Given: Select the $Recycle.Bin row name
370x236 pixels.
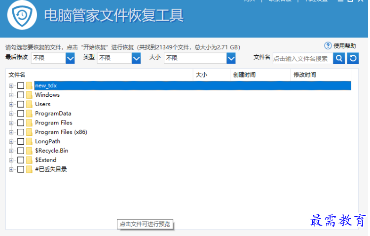Looking at the screenshot, I should click(52, 151).
